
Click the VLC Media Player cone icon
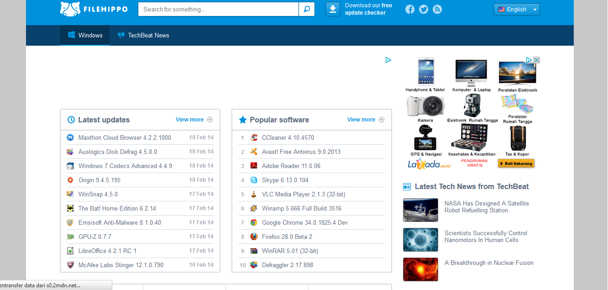coord(254,194)
